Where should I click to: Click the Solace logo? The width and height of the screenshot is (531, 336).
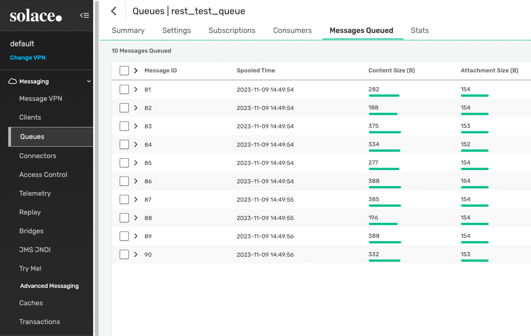[x=36, y=16]
